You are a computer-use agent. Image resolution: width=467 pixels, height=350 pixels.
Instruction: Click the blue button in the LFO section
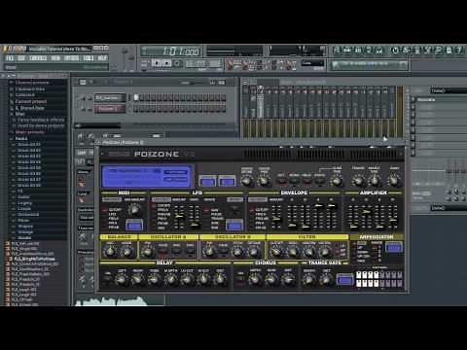click(x=234, y=225)
